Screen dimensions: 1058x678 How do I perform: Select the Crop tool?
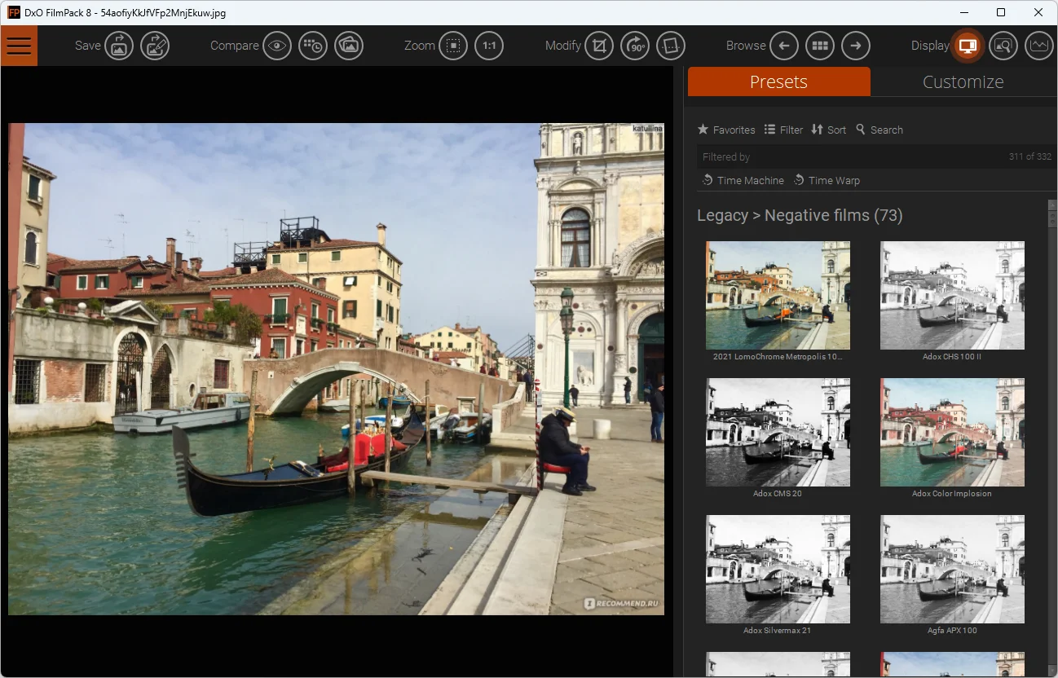599,46
